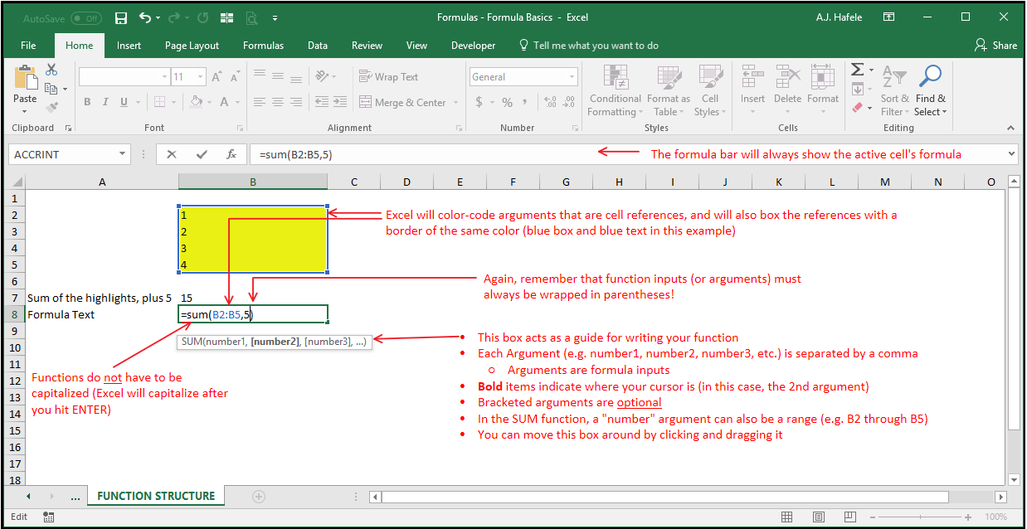This screenshot has width=1027, height=529.
Task: Click the Undo arrow icon
Action: pos(145,17)
